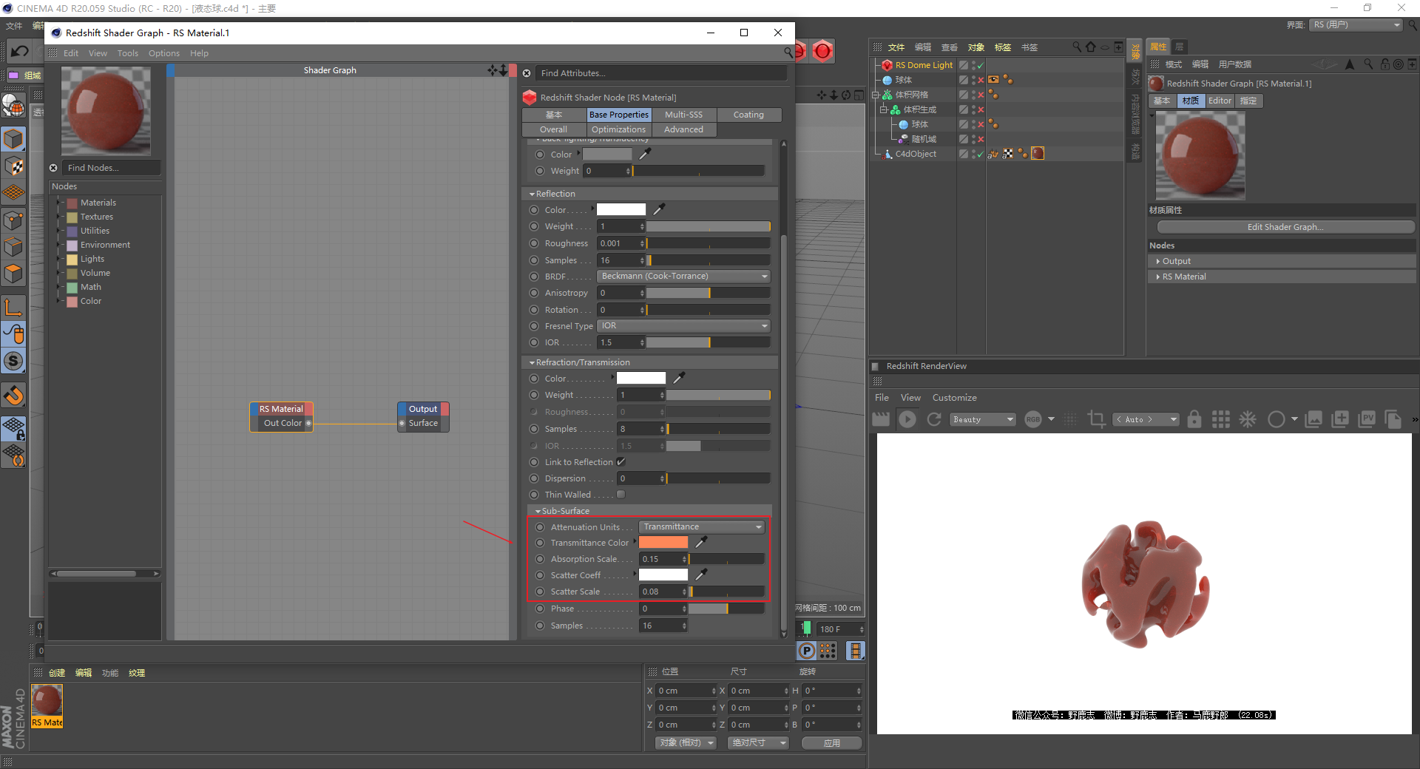Search in Object Manager magnifier icon
Viewport: 1420px width, 769px height.
[x=1077, y=47]
